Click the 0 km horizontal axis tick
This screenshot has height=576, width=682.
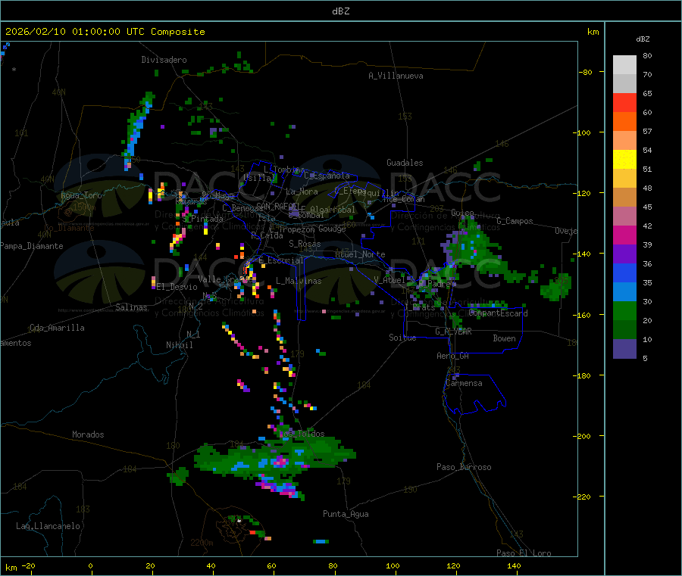(90, 565)
